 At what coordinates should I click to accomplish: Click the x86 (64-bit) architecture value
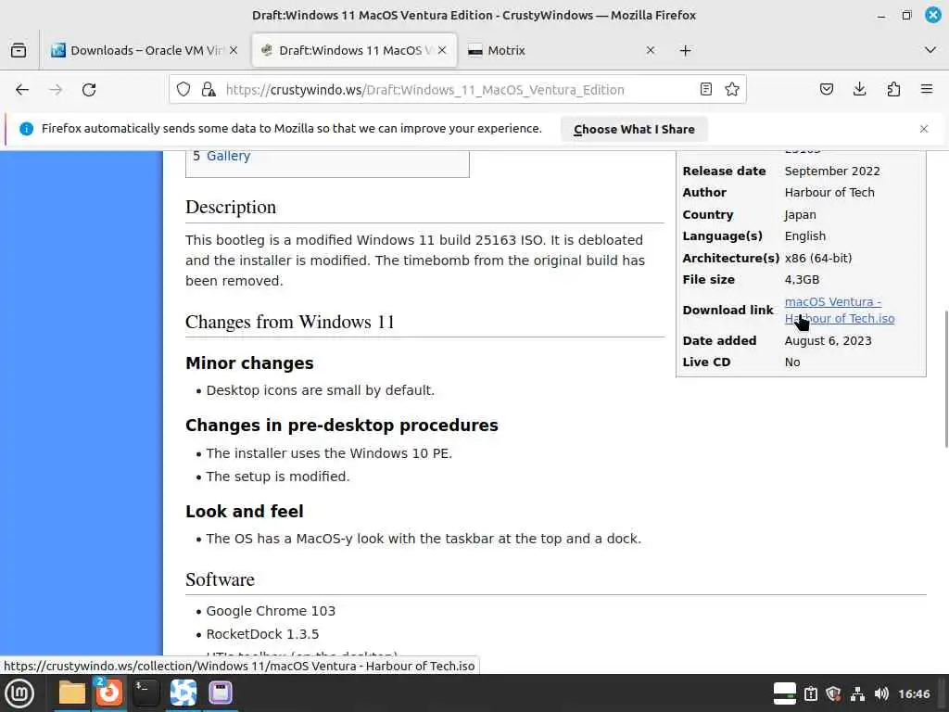[818, 258]
